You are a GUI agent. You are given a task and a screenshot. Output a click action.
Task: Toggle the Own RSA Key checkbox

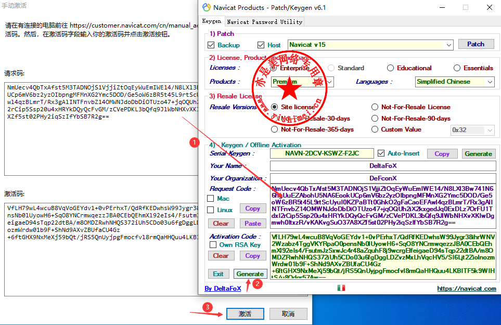coord(213,245)
